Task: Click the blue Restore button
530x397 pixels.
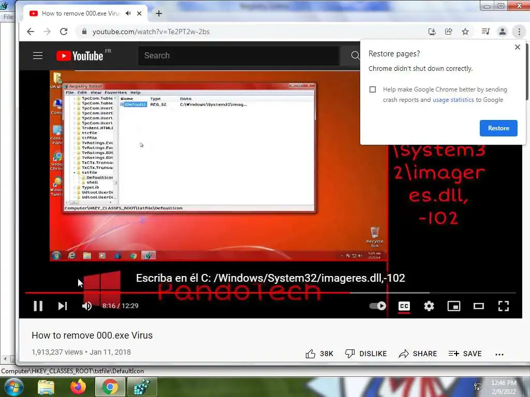Action: [498, 128]
